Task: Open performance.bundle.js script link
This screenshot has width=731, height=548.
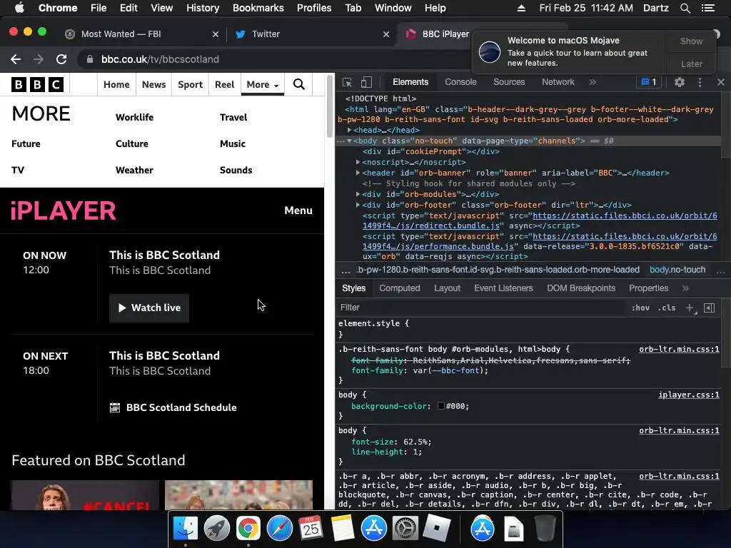Action: pyautogui.click(x=438, y=246)
